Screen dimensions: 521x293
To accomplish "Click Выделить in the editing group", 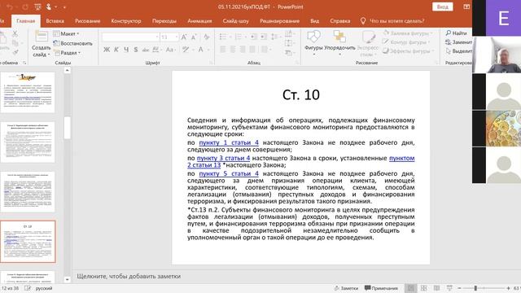I will [458, 50].
